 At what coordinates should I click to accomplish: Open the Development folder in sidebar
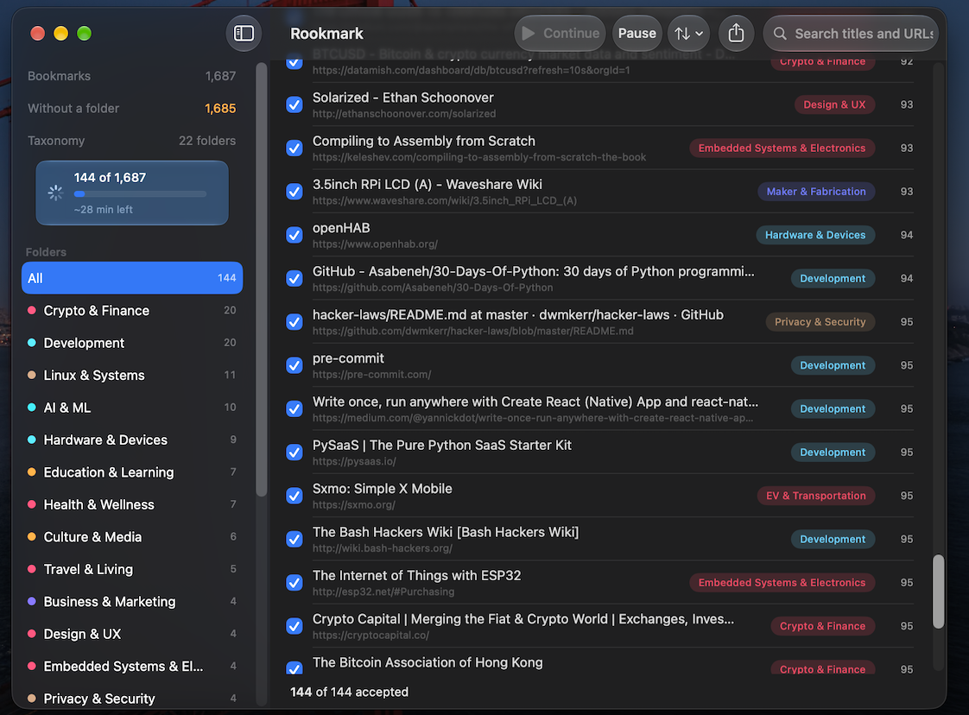click(132, 343)
